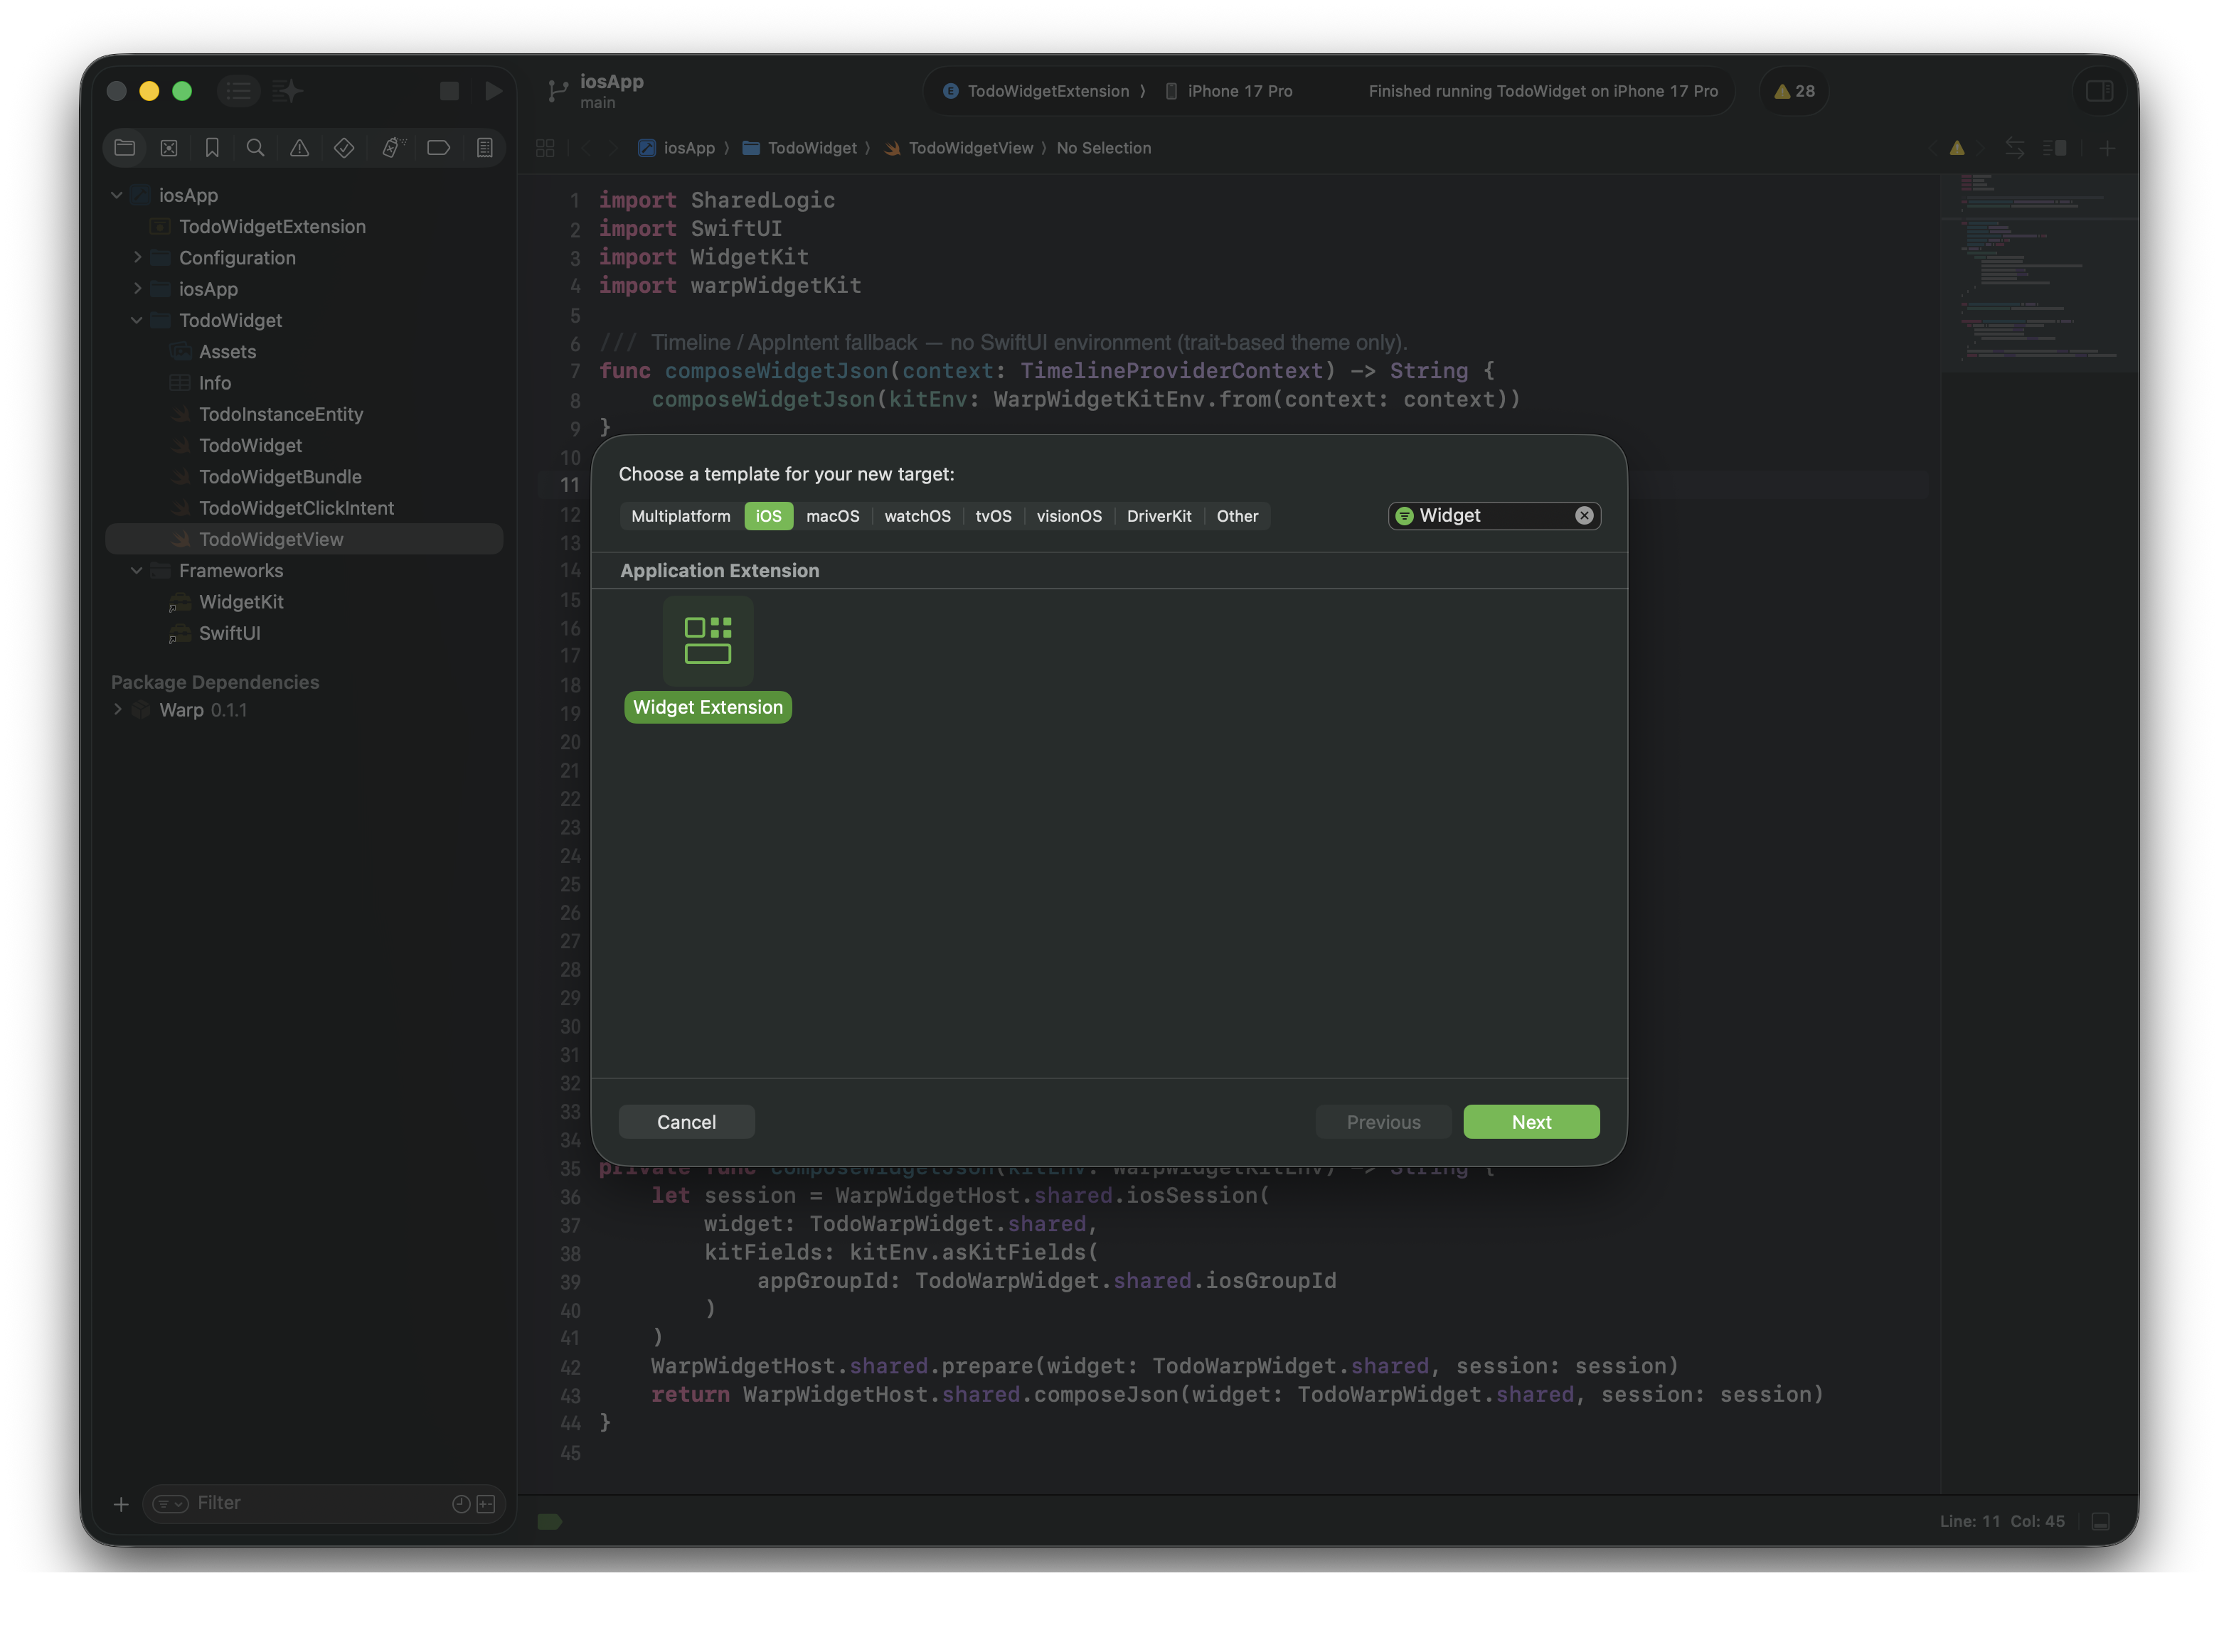Screen dimensions: 2219x1652
Task: Select the iOS platform tab
Action: coord(768,516)
